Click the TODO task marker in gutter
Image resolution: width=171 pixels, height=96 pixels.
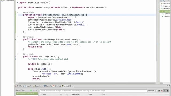(x=15, y=59)
